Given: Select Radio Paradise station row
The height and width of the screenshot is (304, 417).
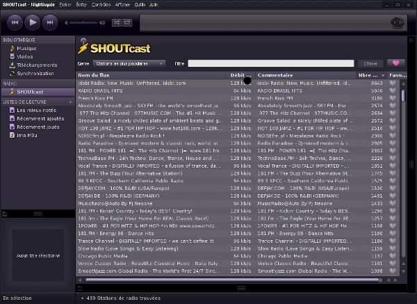Looking at the screenshot, I should pyautogui.click(x=238, y=143).
